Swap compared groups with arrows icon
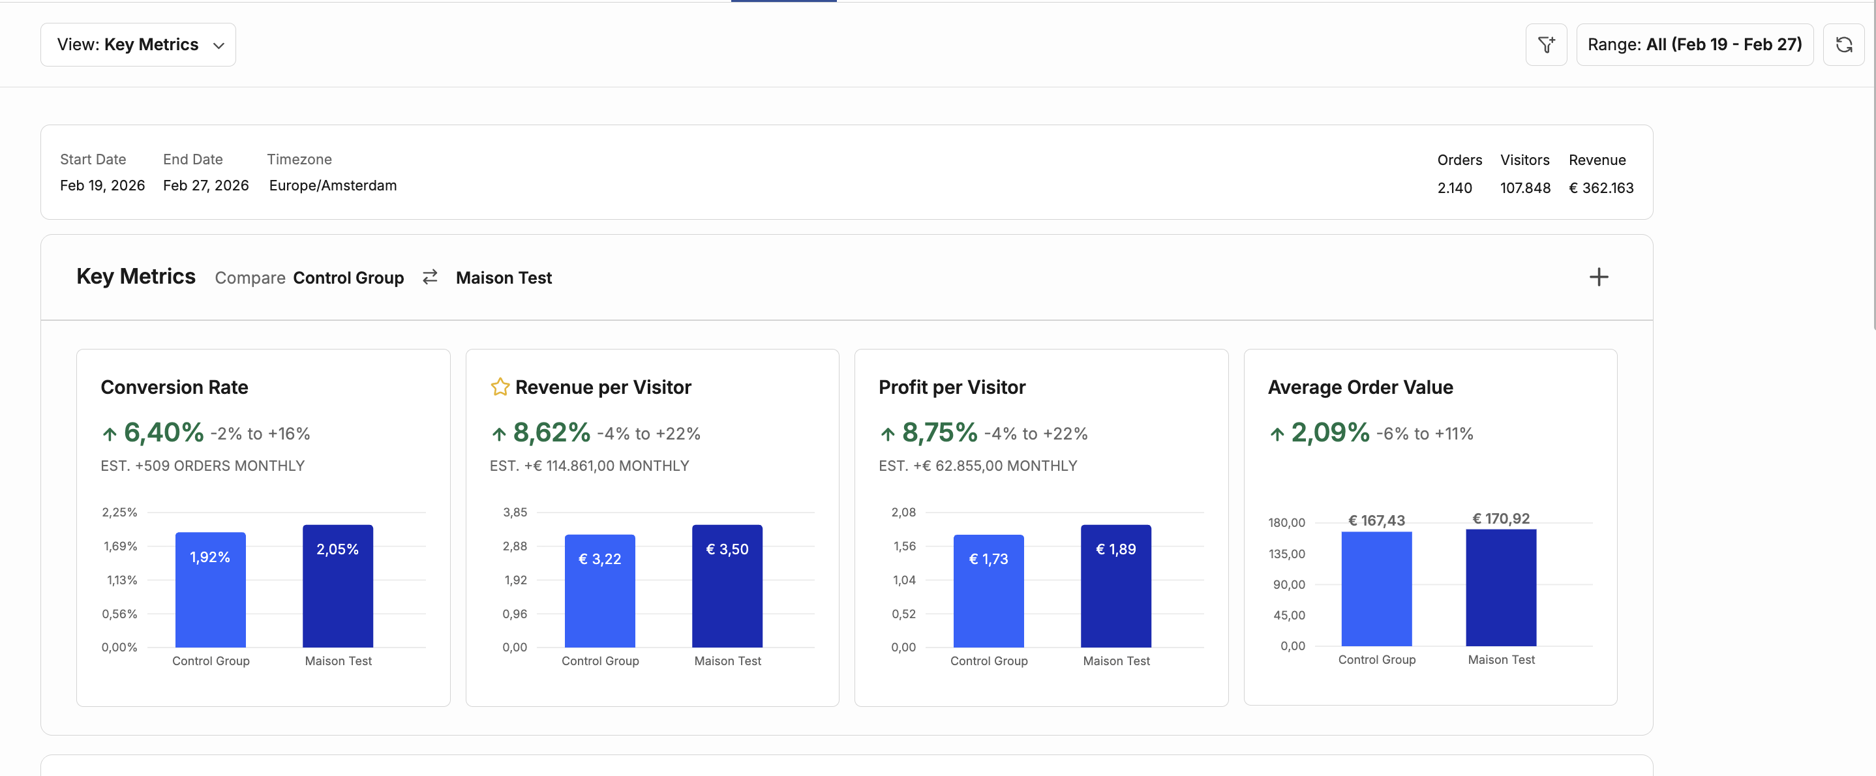The height and width of the screenshot is (776, 1876). [430, 277]
